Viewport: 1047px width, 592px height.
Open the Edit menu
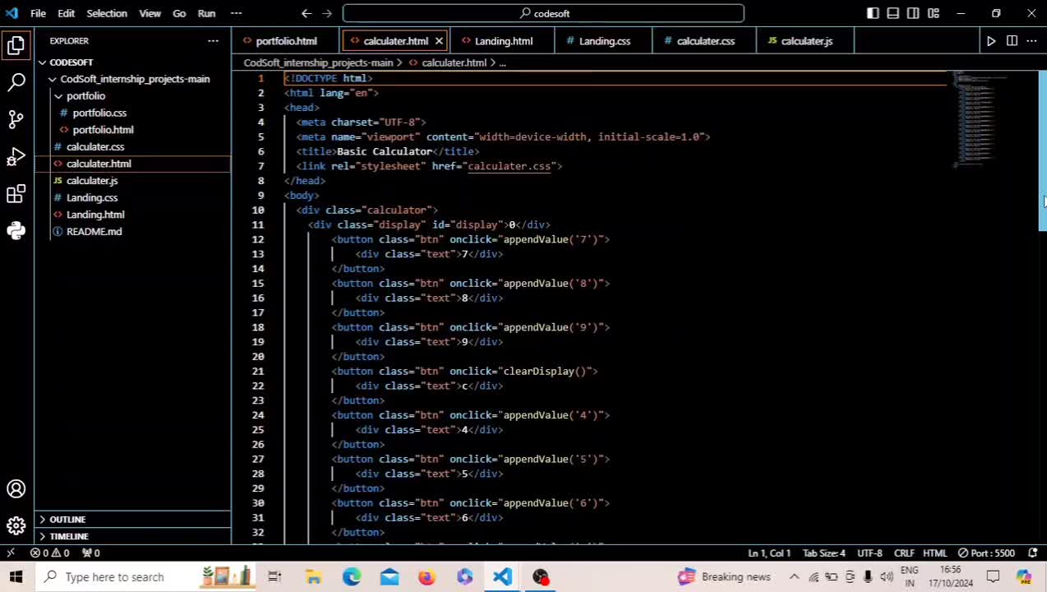pyautogui.click(x=67, y=13)
